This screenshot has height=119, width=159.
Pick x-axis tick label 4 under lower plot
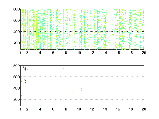(40, 109)
